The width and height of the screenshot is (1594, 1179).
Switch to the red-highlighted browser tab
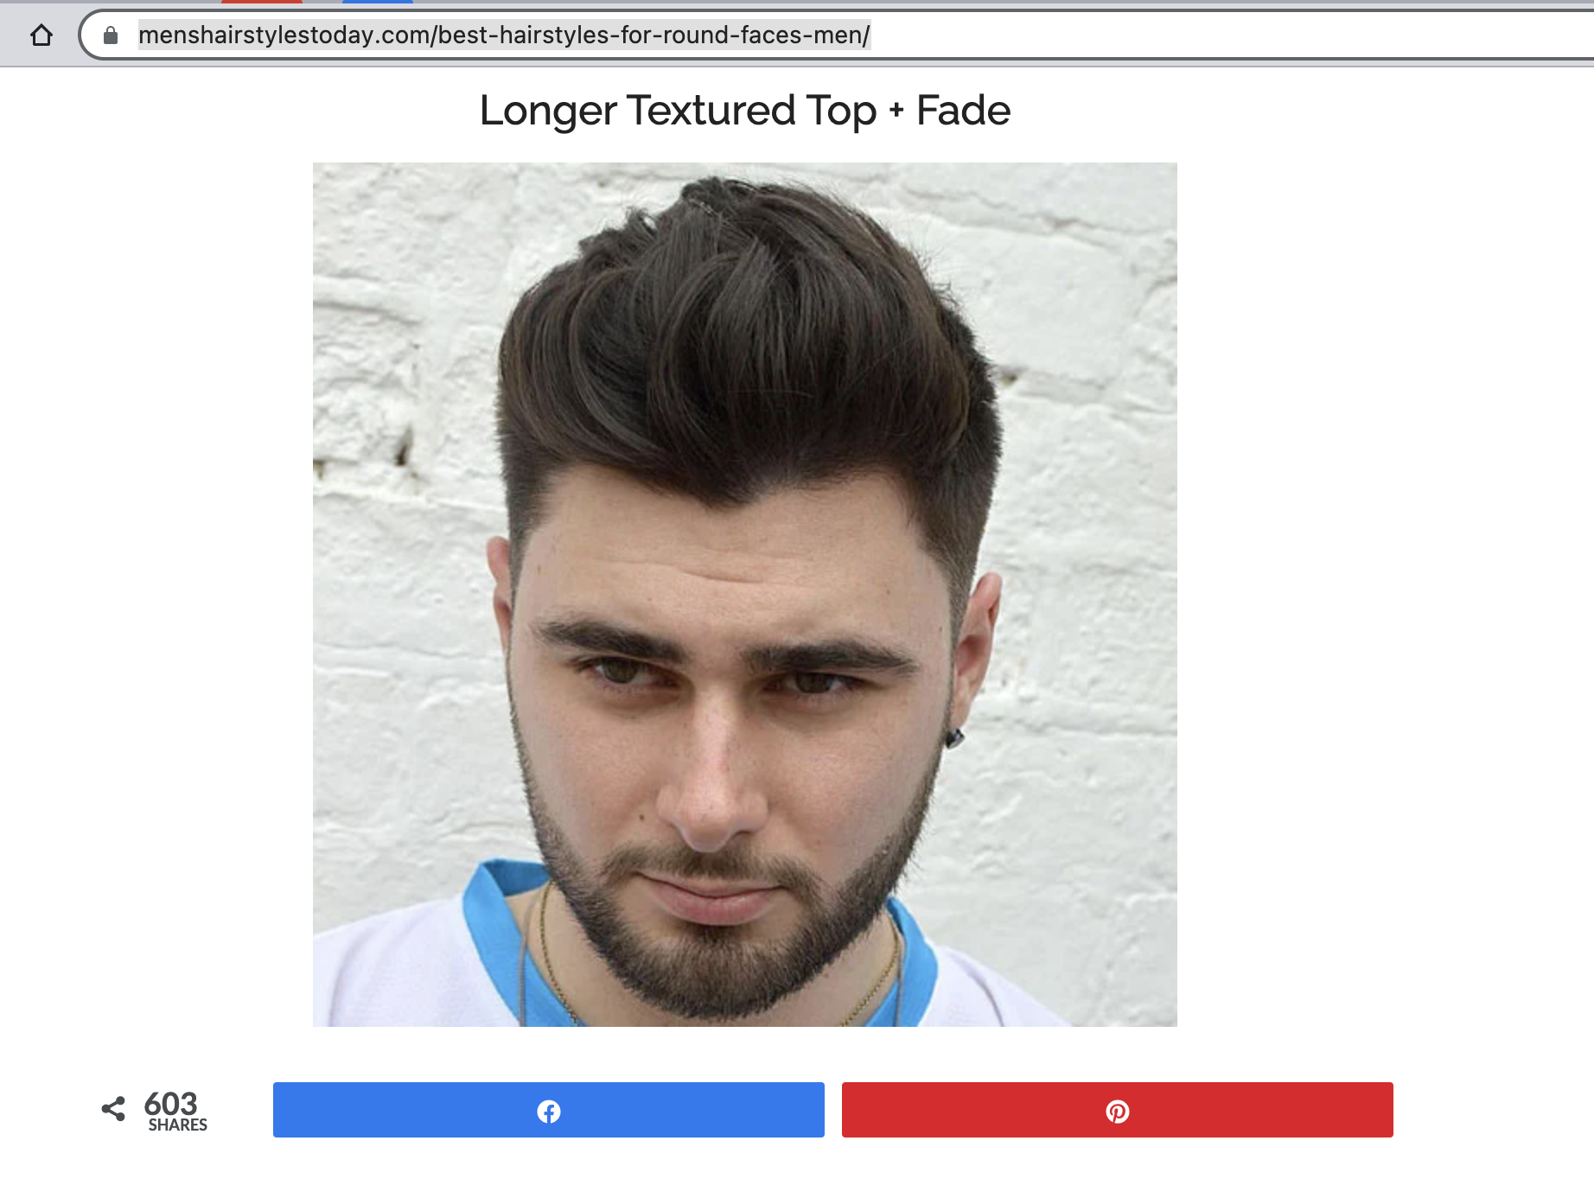point(262,2)
